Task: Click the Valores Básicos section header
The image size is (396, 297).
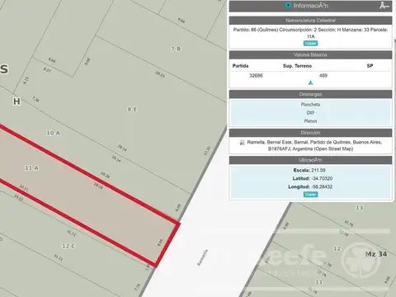Action: pyautogui.click(x=310, y=54)
